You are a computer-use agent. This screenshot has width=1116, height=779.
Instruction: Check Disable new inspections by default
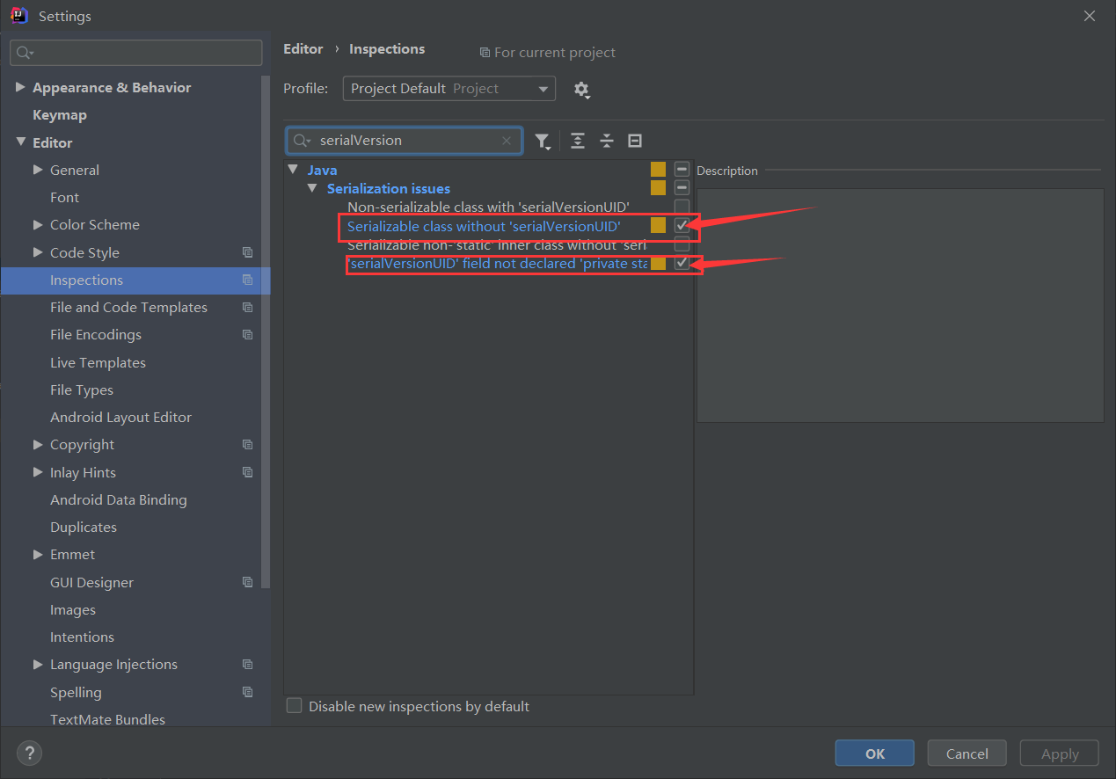click(x=295, y=705)
